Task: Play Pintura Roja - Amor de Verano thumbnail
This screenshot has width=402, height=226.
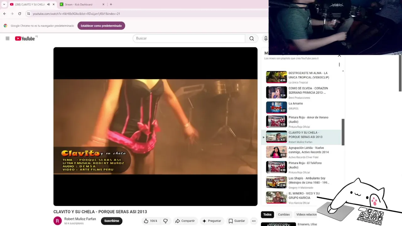Action: 276,121
